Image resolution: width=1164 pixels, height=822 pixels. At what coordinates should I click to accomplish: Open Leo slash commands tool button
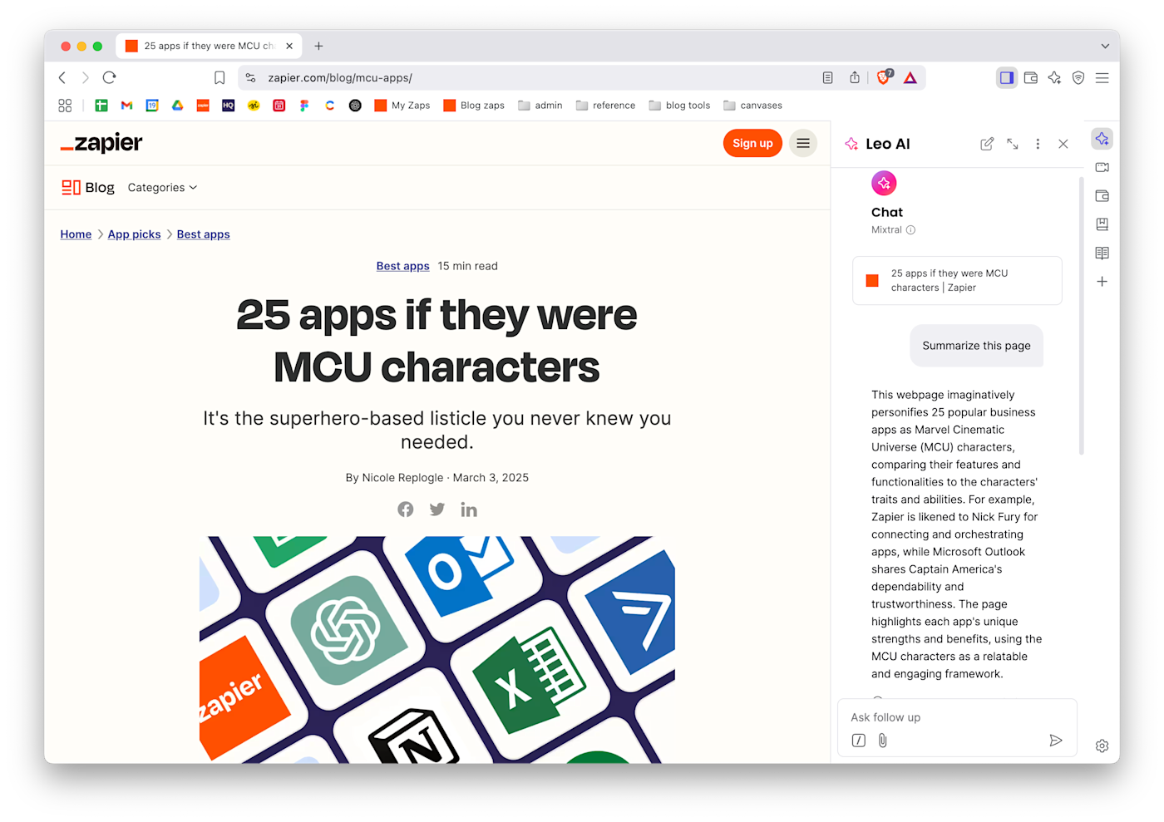[x=859, y=741]
